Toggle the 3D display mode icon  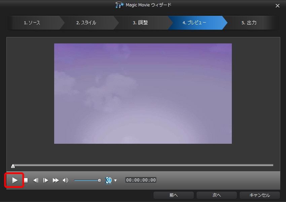click(108, 180)
